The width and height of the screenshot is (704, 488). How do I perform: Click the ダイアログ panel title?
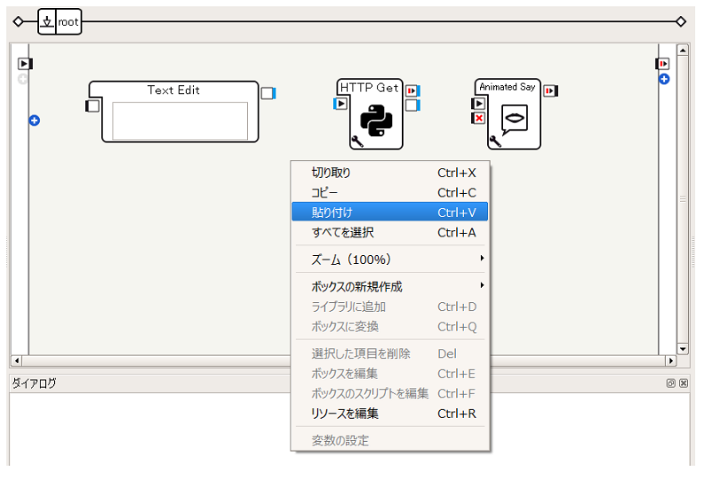click(x=35, y=383)
